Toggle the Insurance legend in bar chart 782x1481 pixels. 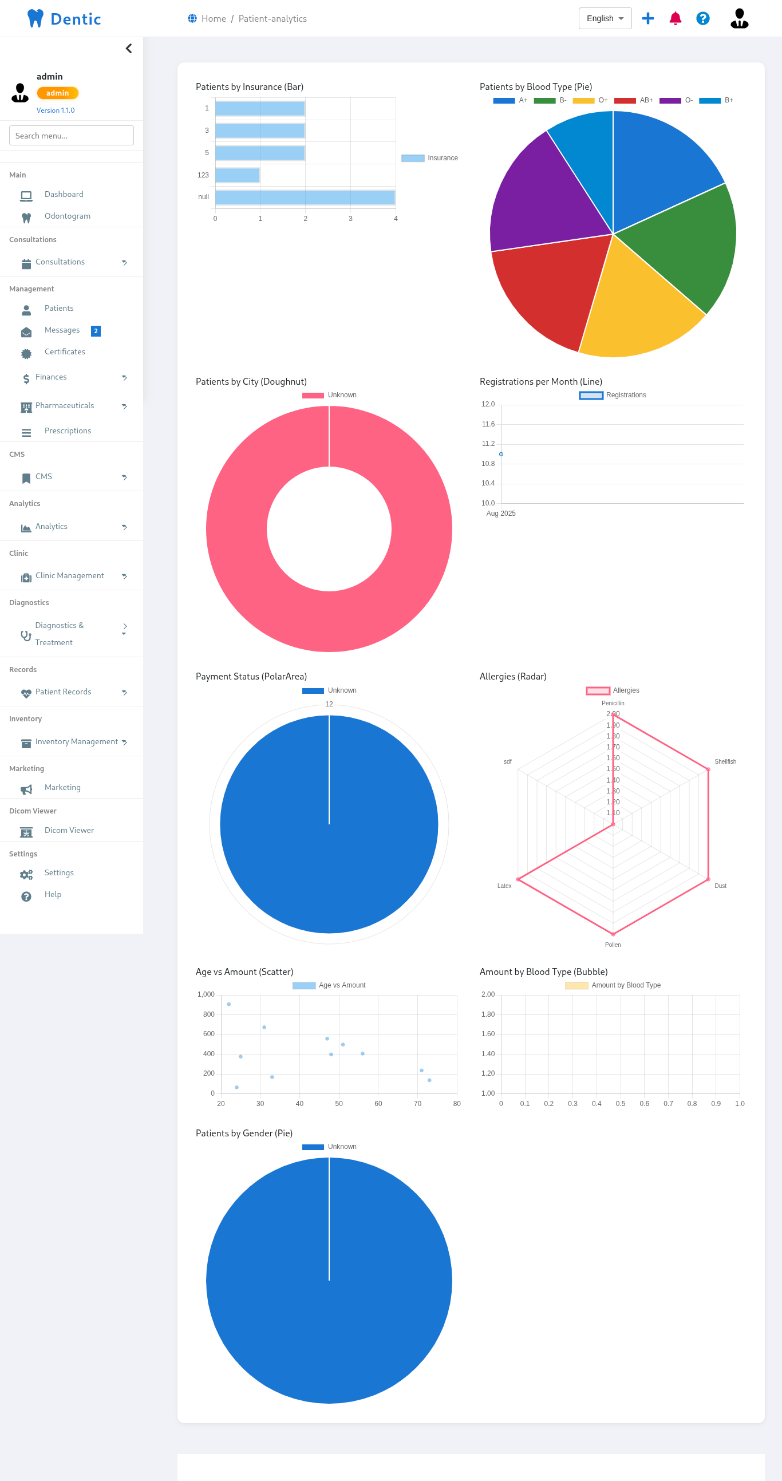click(429, 158)
